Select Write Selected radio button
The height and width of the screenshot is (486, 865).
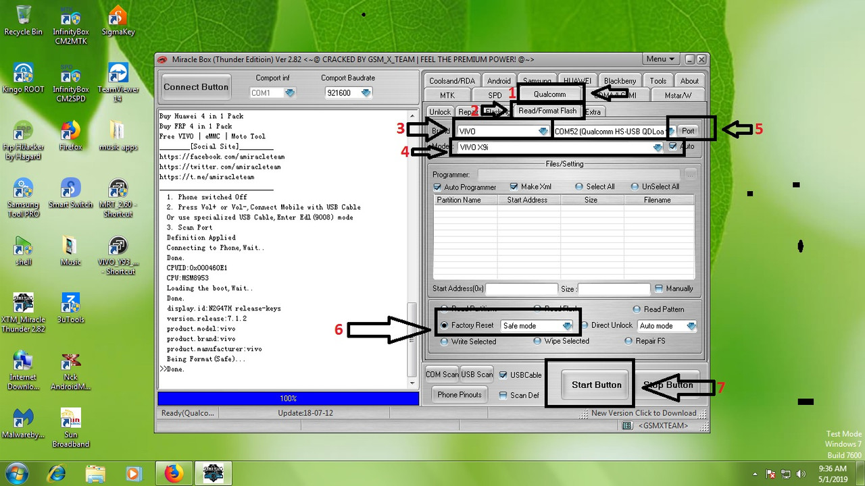pos(444,342)
